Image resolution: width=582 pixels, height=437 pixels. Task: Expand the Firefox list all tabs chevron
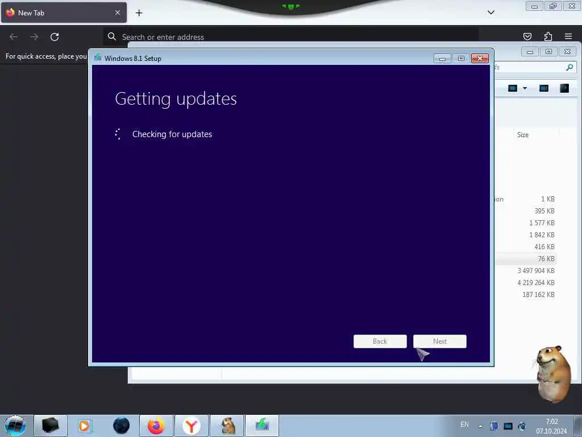tap(490, 13)
